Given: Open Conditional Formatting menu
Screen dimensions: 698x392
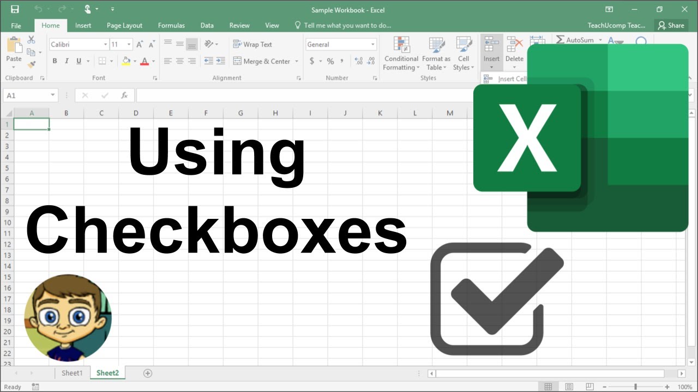Looking at the screenshot, I should click(x=401, y=54).
